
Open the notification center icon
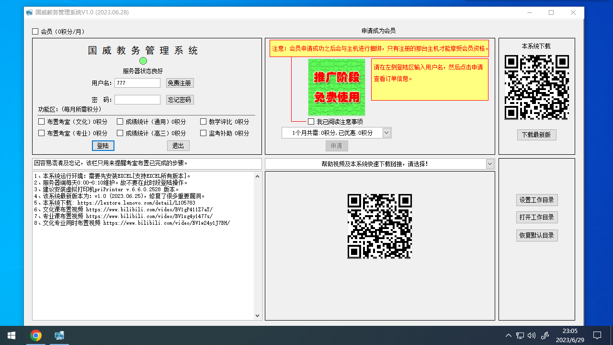(597, 335)
